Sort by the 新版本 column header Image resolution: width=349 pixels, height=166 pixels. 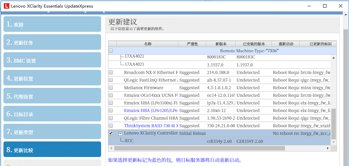220,44
